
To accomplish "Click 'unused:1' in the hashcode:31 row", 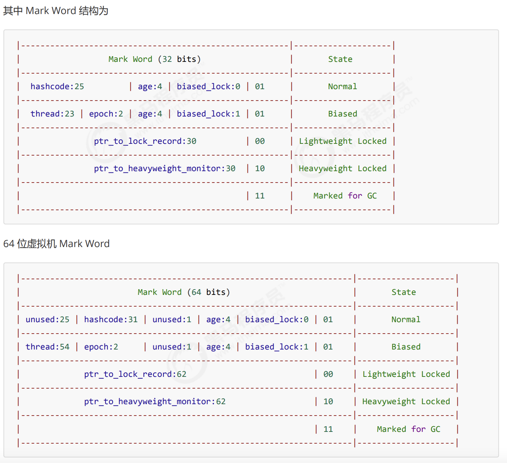I will [x=172, y=320].
